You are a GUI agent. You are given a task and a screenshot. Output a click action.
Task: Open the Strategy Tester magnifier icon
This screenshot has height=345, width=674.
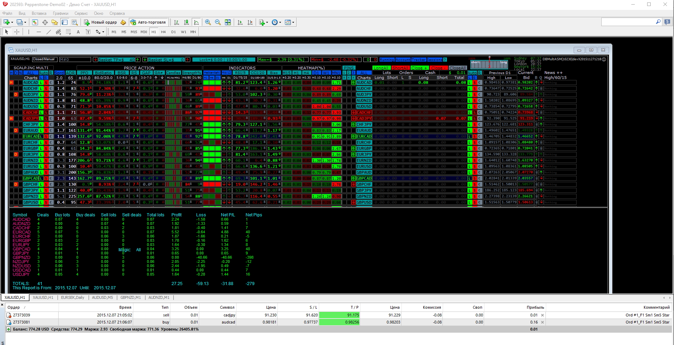click(74, 22)
